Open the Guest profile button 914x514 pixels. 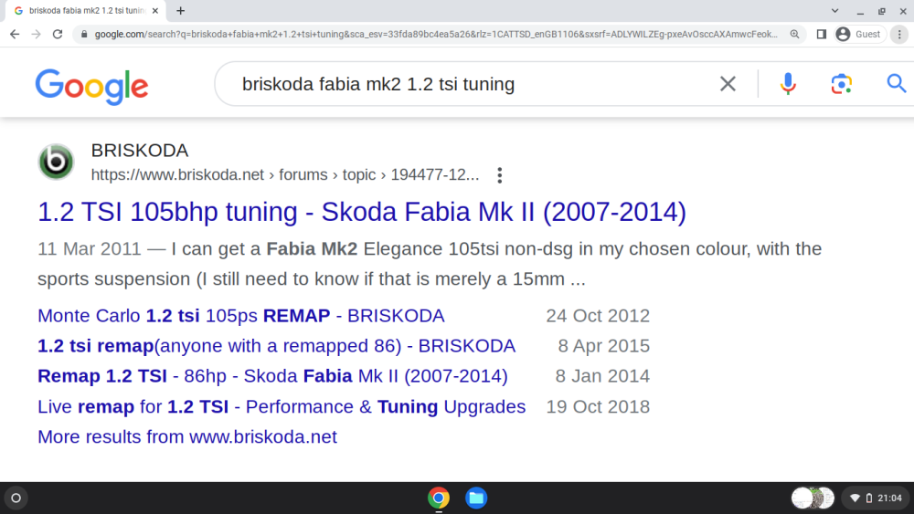[859, 35]
